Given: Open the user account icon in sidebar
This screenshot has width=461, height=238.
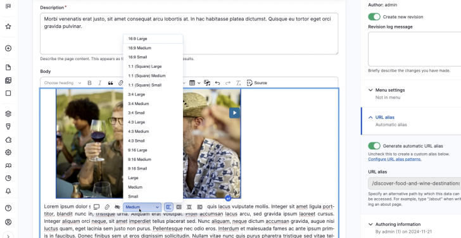Looking at the screenshot, I should click(8, 222).
